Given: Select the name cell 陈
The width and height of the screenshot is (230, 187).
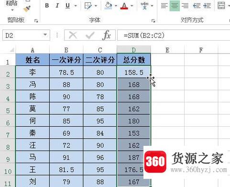Looking at the screenshot, I should point(33,97).
